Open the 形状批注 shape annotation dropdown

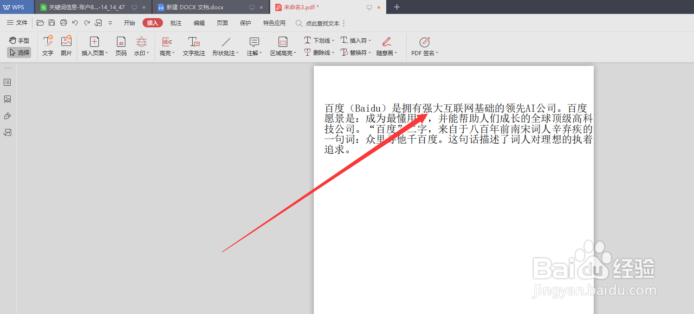[226, 46]
